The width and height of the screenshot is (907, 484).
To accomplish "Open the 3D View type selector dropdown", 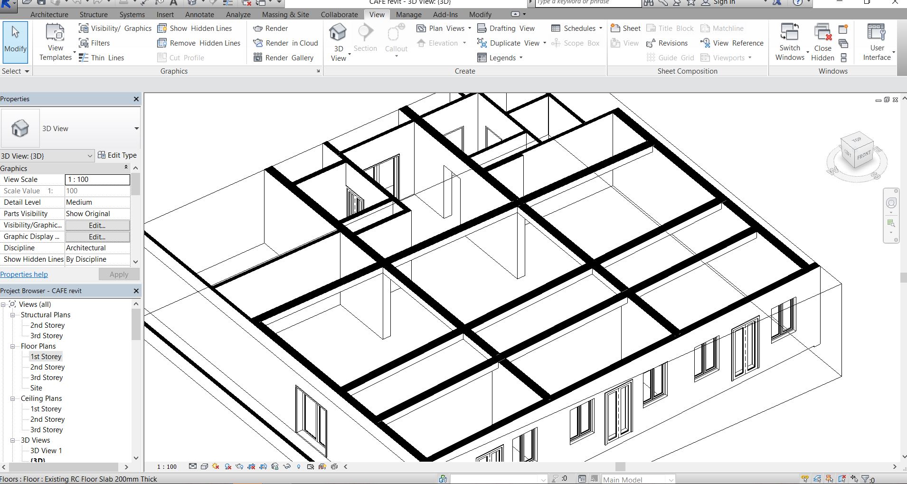I will click(x=136, y=128).
